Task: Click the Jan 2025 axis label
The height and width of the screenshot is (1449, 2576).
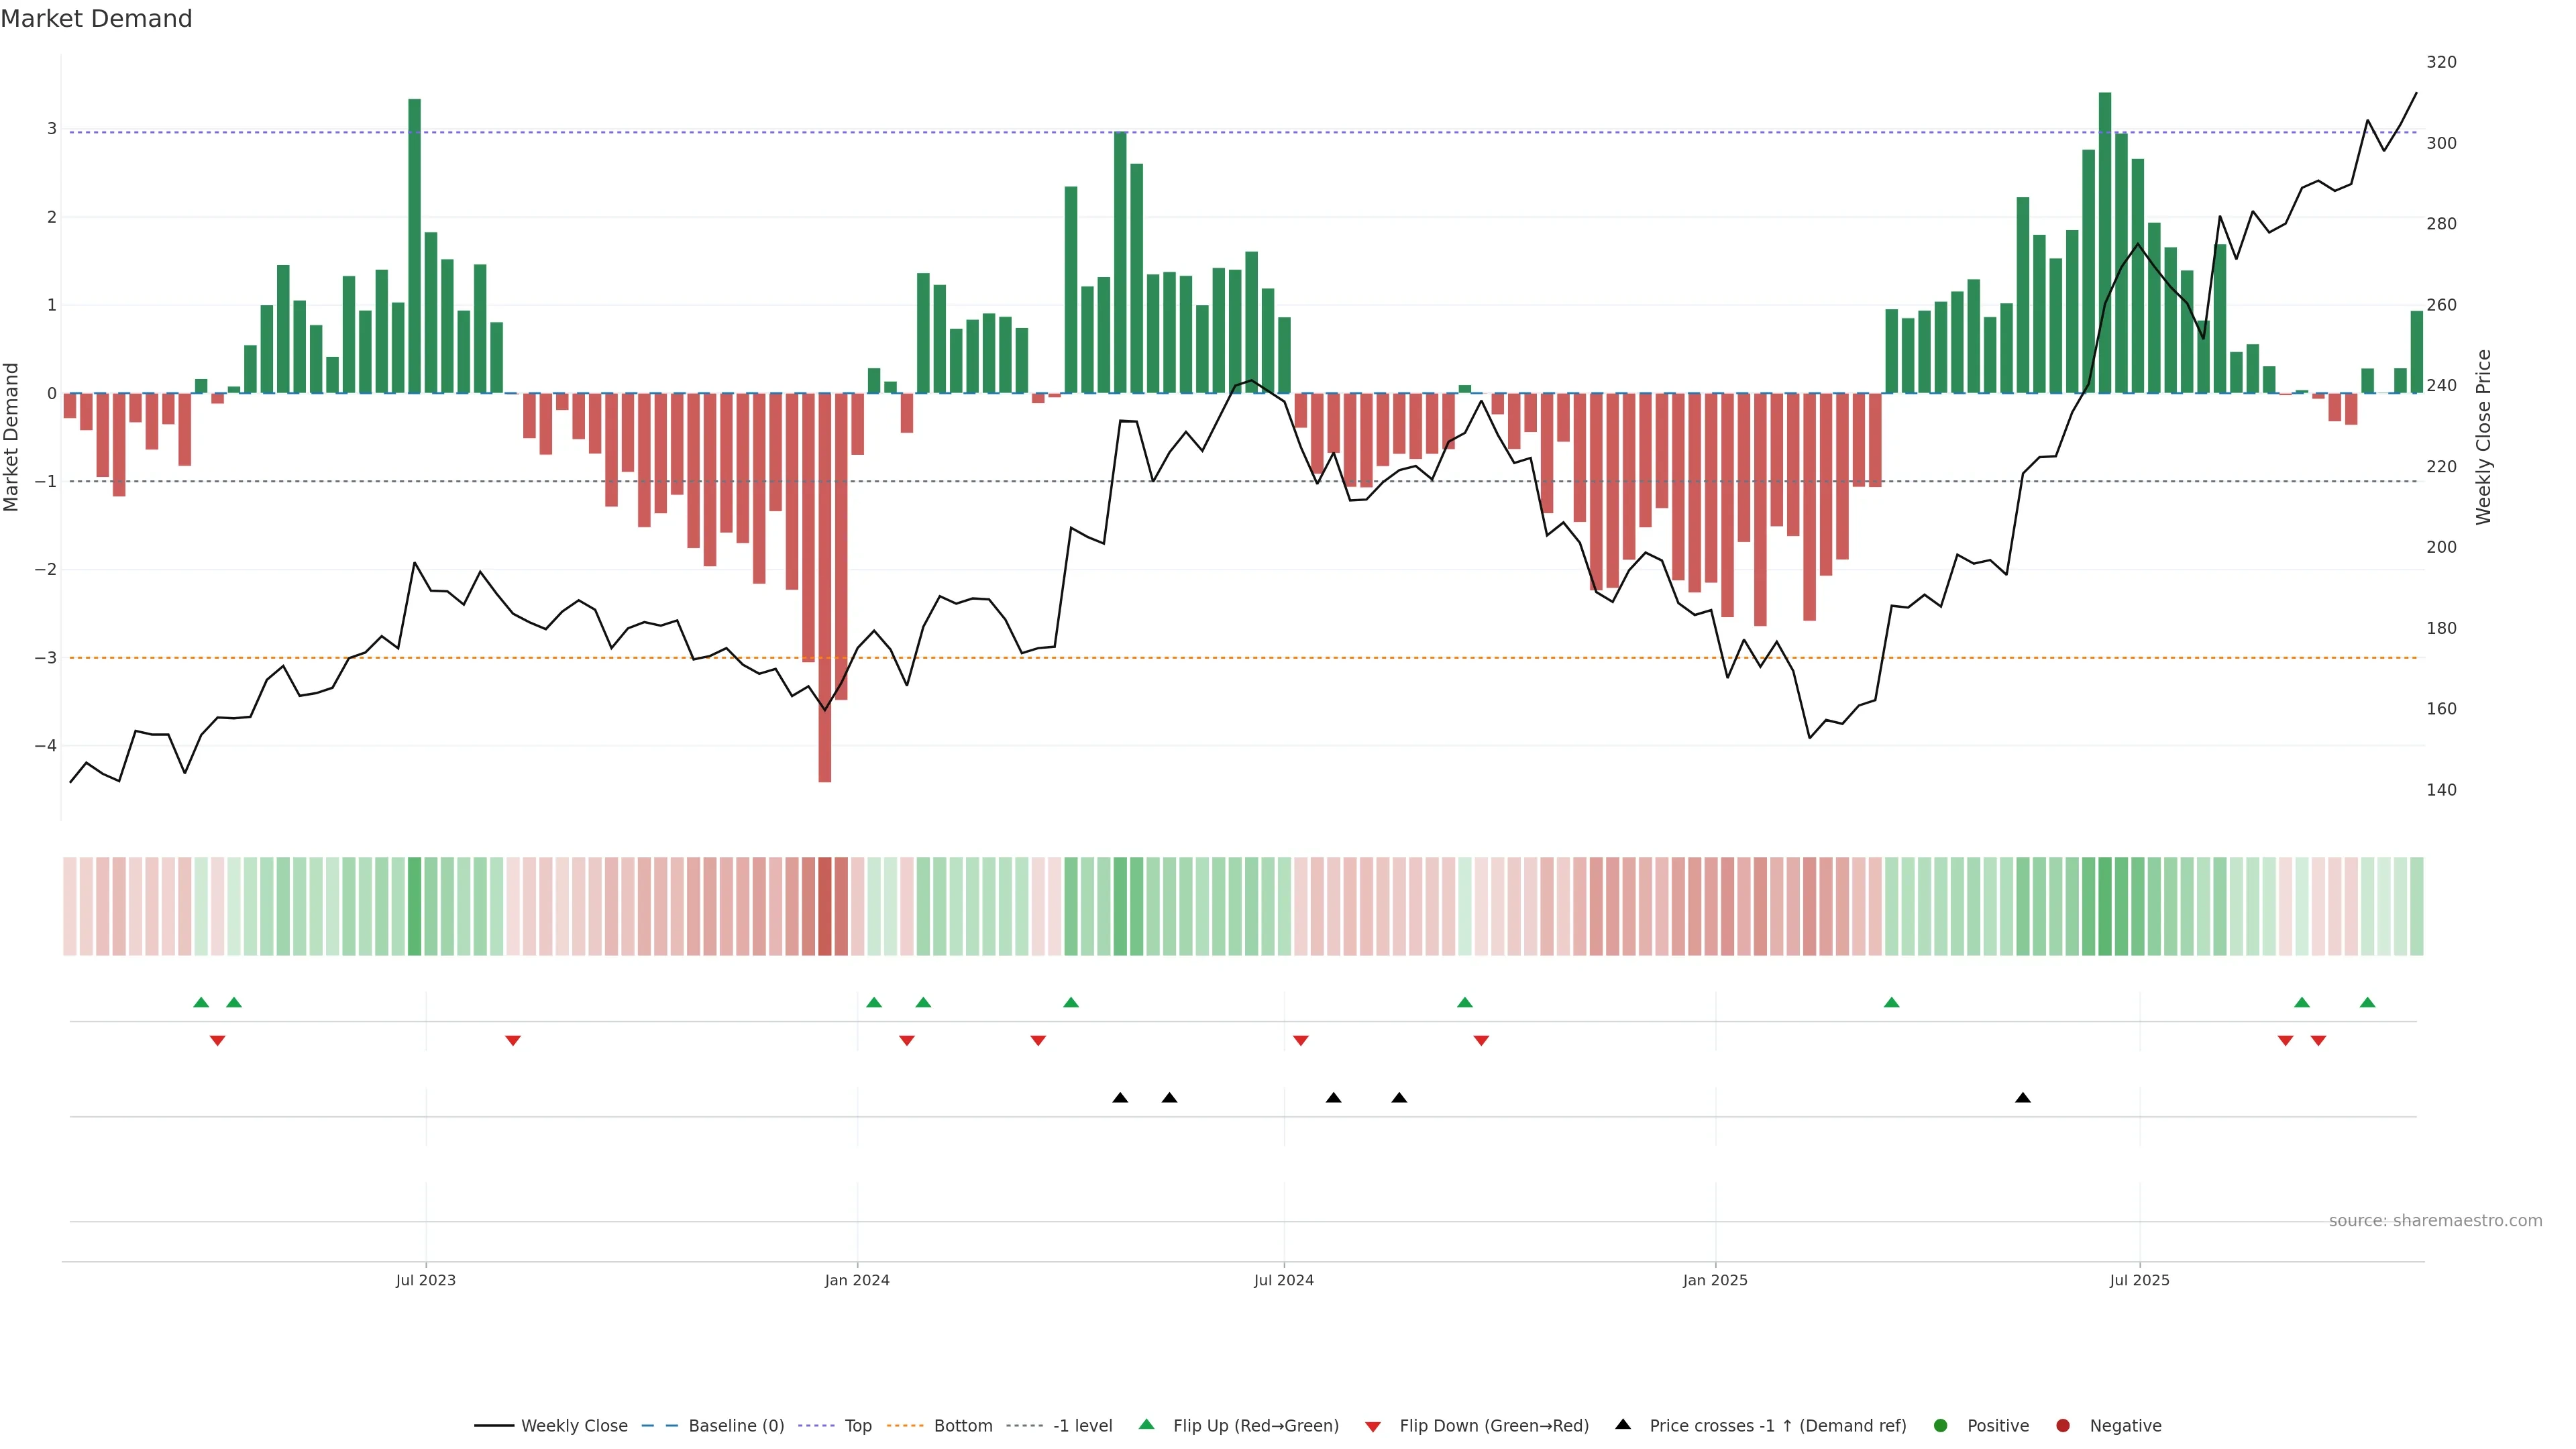Action: pyautogui.click(x=1715, y=1280)
